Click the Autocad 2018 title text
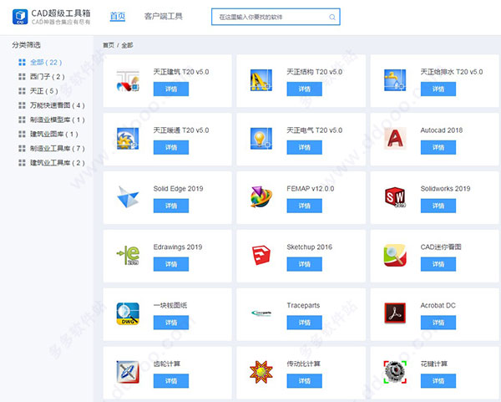 pyautogui.click(x=442, y=130)
